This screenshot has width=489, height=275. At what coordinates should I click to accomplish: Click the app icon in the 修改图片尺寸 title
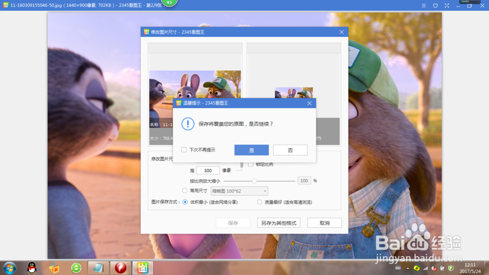click(147, 32)
